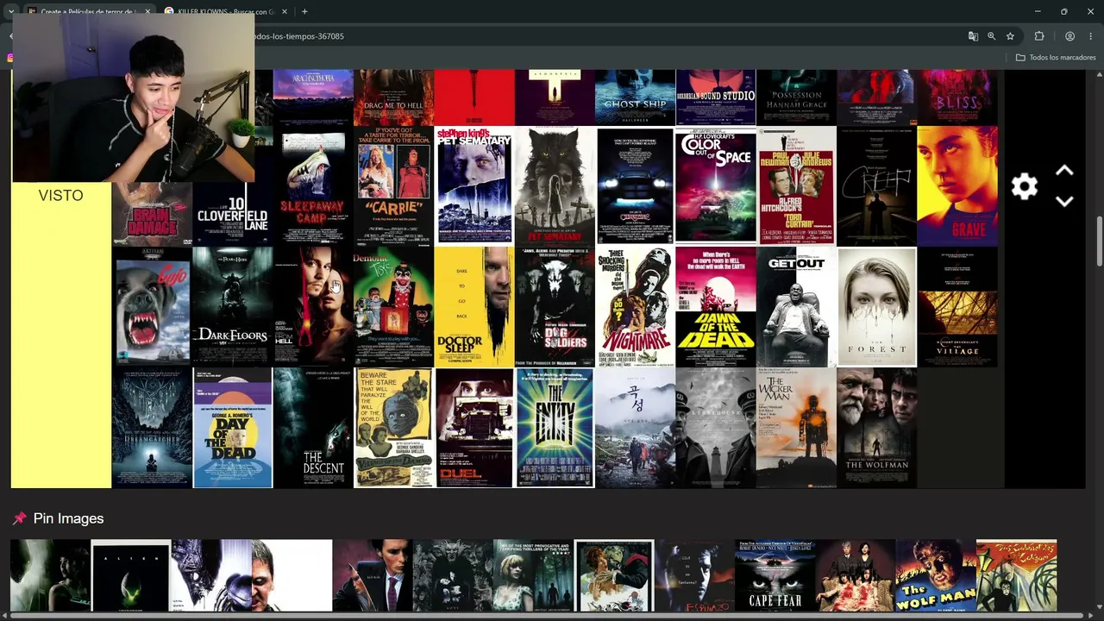Open a new browser tab
The width and height of the screenshot is (1104, 621).
pyautogui.click(x=304, y=11)
